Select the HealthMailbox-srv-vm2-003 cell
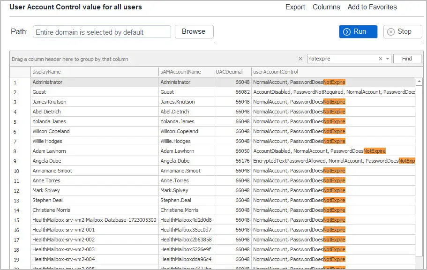The image size is (427, 270). [x=95, y=249]
